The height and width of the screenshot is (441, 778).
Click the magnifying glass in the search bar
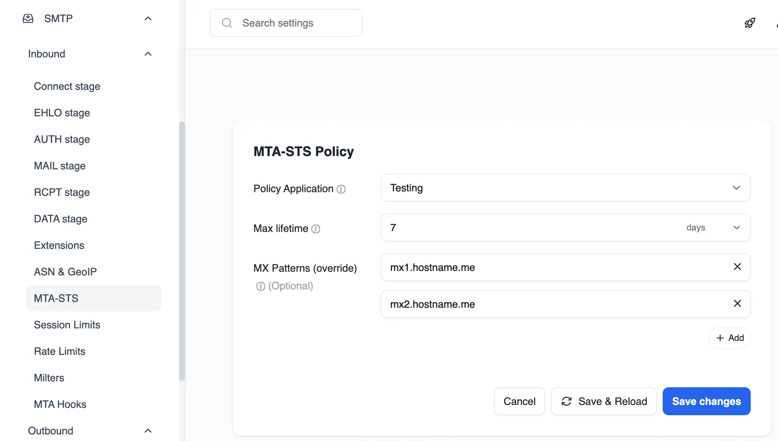(x=227, y=23)
